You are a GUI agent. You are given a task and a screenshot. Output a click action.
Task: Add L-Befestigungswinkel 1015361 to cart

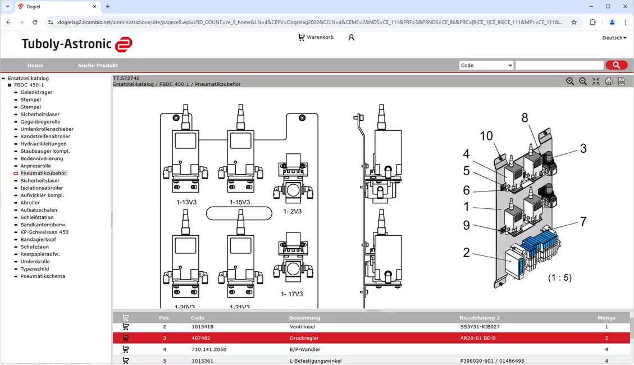pyautogui.click(x=126, y=361)
